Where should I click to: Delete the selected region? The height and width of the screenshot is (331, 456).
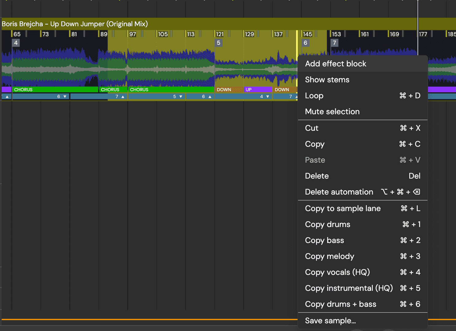pos(362,176)
